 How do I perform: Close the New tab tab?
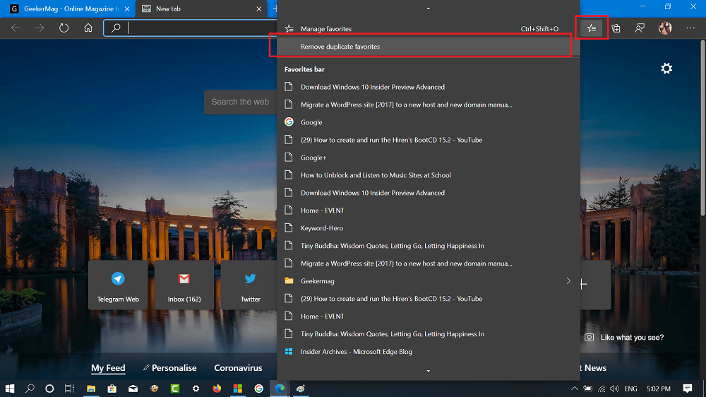coord(259,9)
